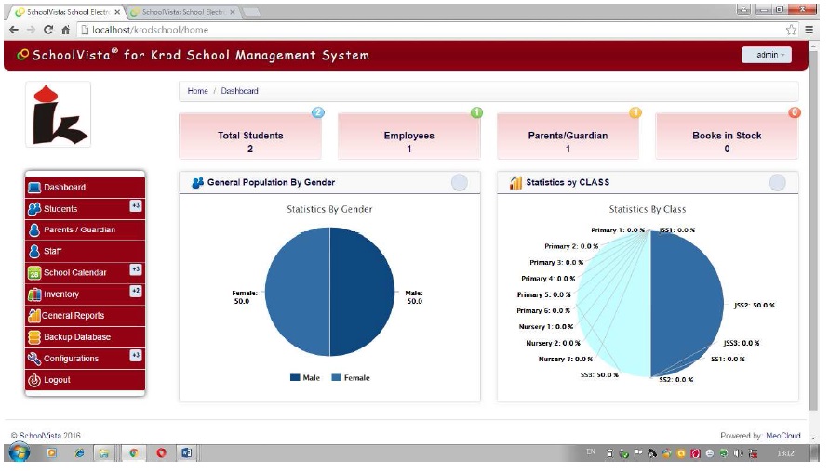Click the Staff person icon in sidebar
The width and height of the screenshot is (829, 471).
(x=34, y=251)
